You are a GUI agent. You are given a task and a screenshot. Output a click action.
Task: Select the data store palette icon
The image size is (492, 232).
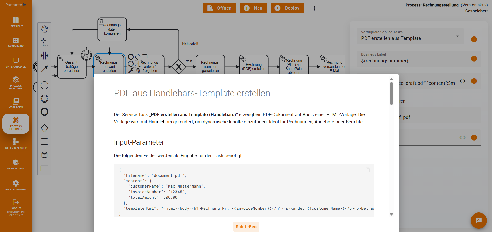coord(44,155)
